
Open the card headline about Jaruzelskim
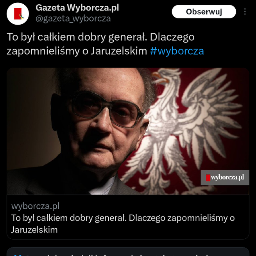pyautogui.click(x=123, y=224)
